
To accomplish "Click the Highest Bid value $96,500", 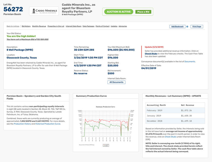I will click(x=113, y=58).
